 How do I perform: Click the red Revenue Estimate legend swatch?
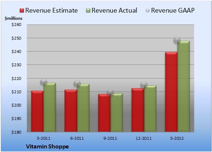point(22,11)
